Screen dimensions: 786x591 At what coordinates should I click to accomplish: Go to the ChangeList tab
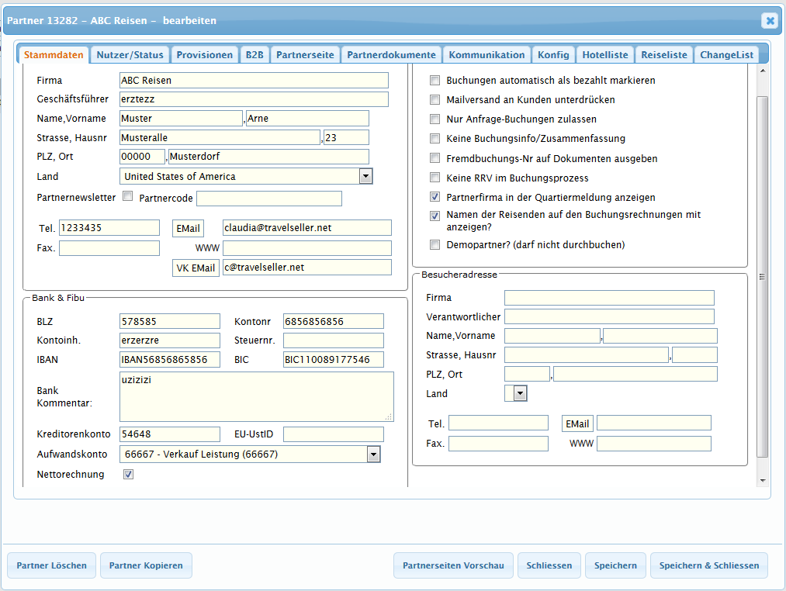(x=726, y=55)
